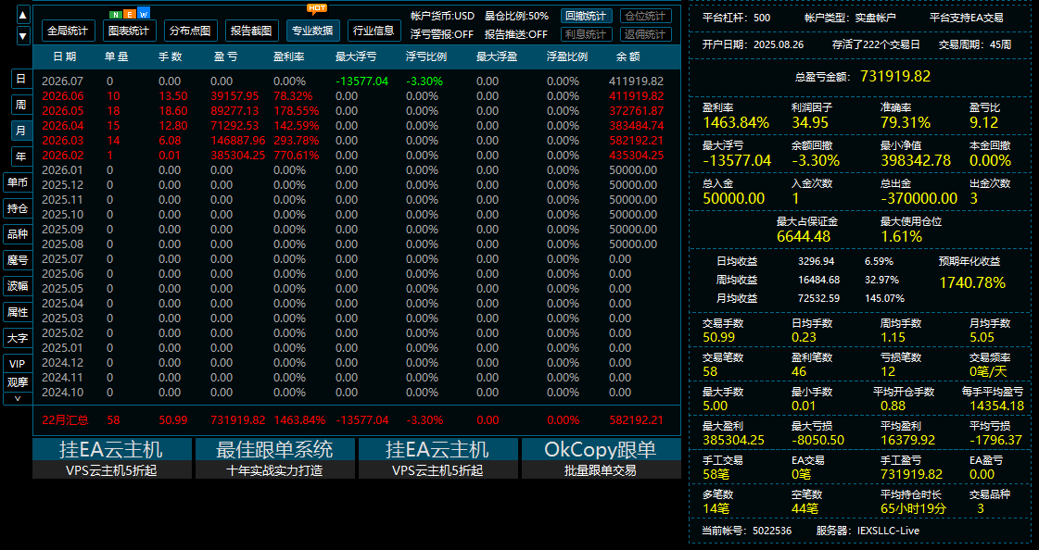Select the 专业数据 tab

[x=312, y=31]
